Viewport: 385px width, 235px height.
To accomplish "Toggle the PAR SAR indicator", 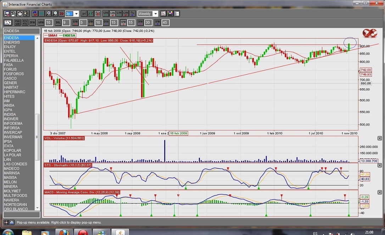I will tap(17, 23).
